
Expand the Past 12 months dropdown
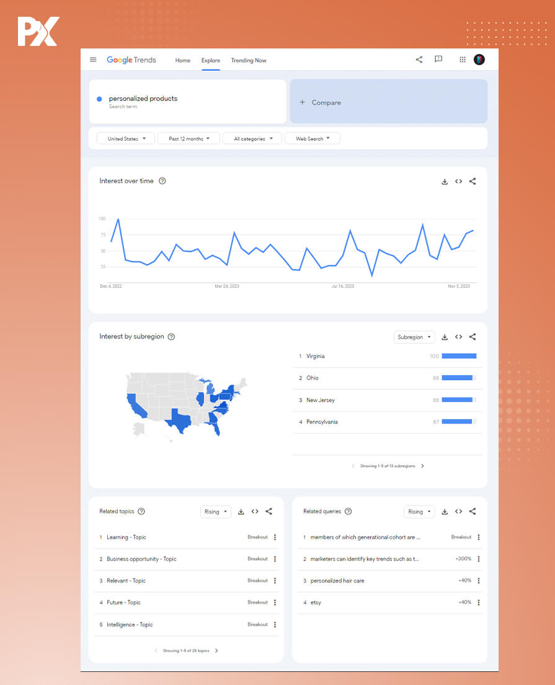click(x=189, y=138)
